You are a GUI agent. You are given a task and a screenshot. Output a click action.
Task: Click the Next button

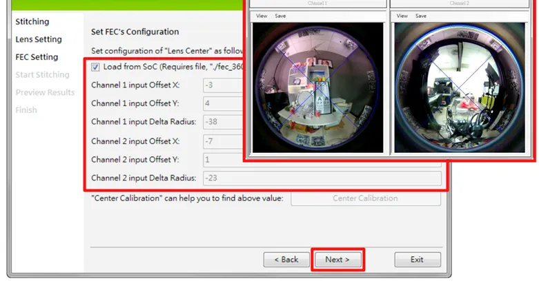pos(337,260)
